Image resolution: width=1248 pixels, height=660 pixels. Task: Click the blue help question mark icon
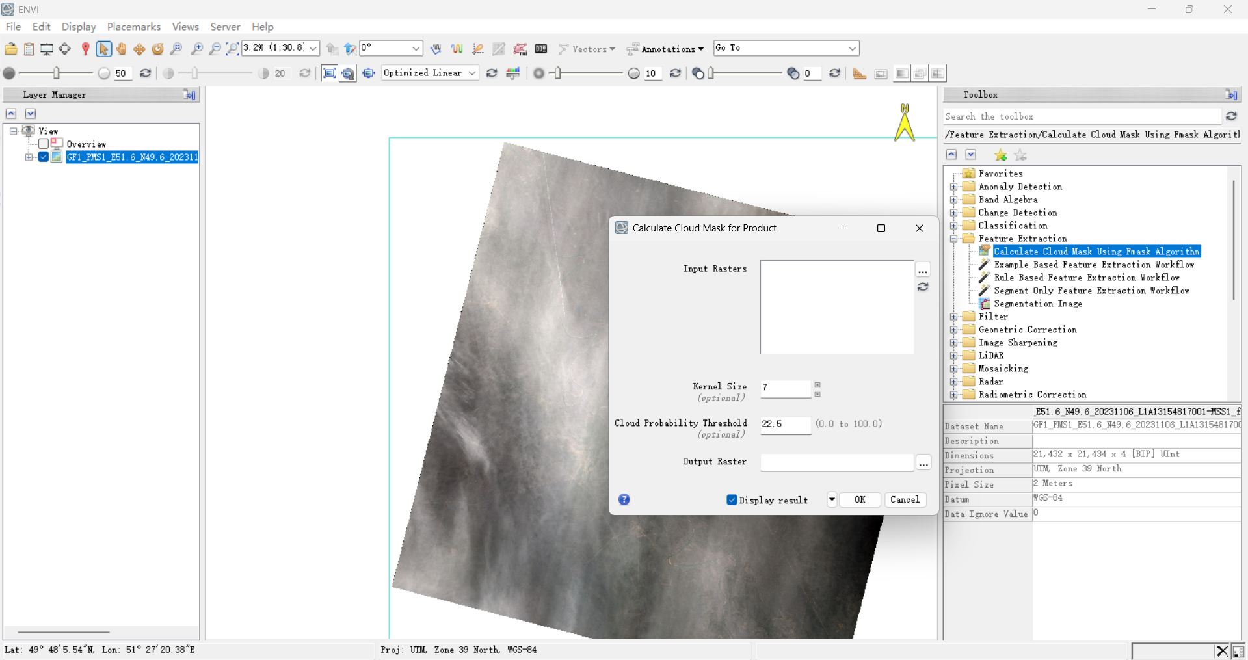tap(624, 499)
